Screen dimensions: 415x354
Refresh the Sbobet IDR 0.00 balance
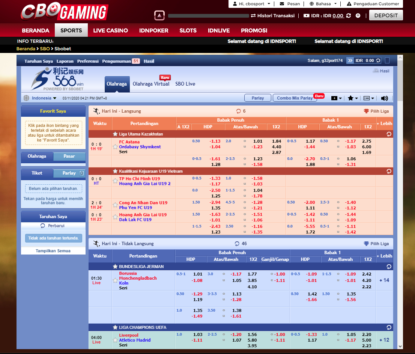(x=378, y=61)
